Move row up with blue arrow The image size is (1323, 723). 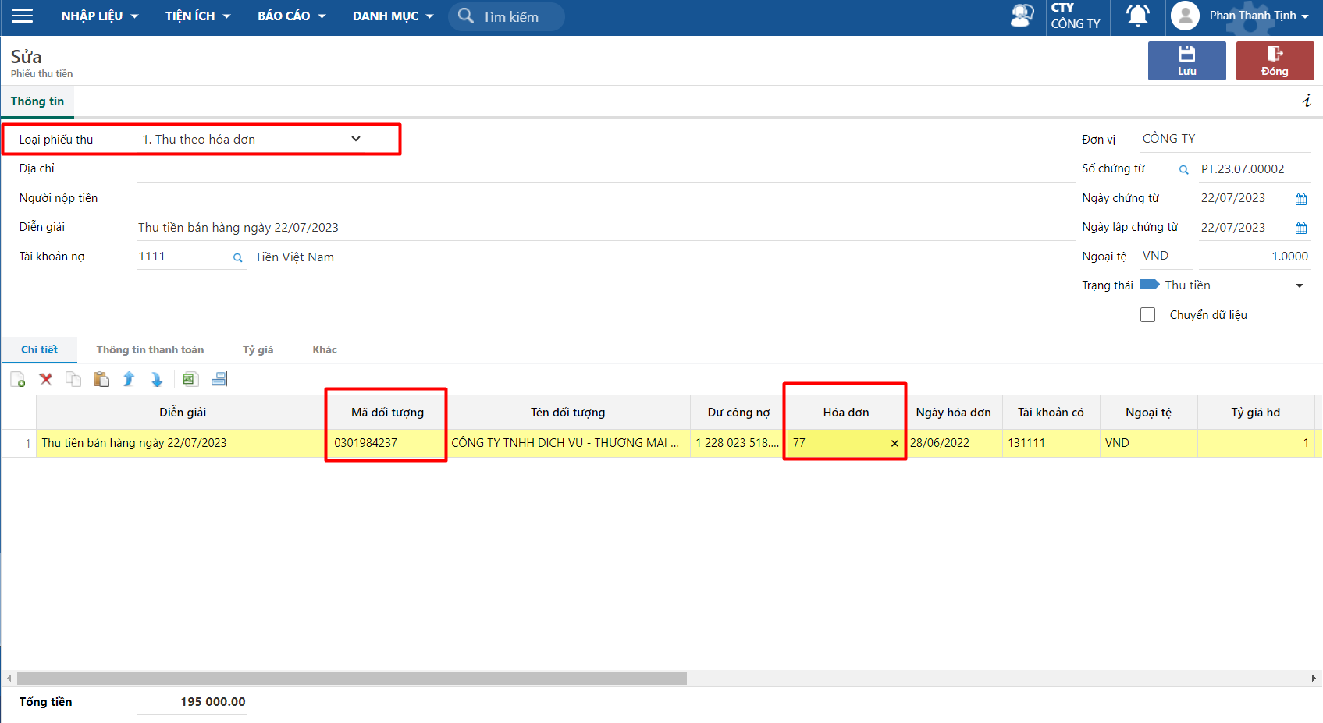[129, 379]
